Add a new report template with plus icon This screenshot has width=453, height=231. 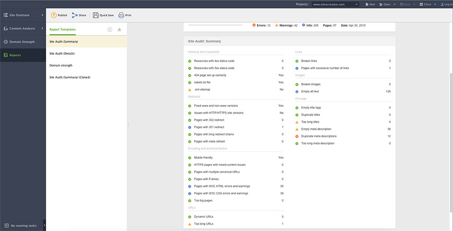(x=110, y=29)
